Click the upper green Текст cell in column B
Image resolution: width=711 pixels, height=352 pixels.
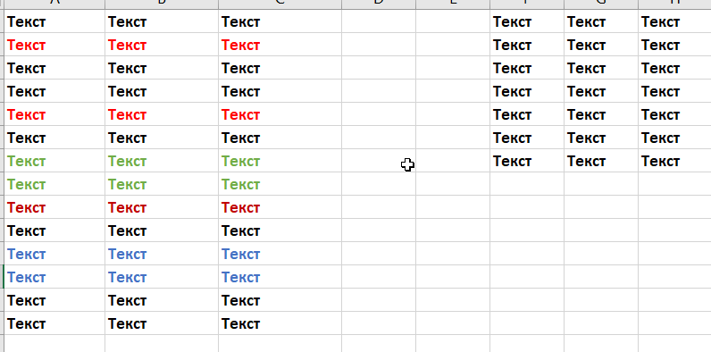162,161
